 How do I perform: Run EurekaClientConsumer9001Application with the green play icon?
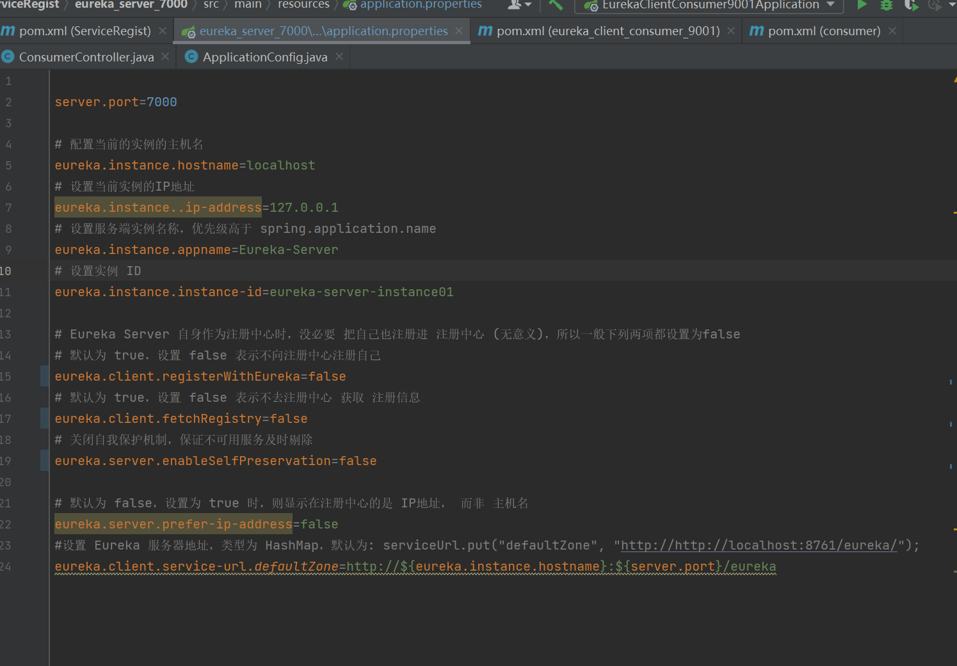[x=862, y=5]
